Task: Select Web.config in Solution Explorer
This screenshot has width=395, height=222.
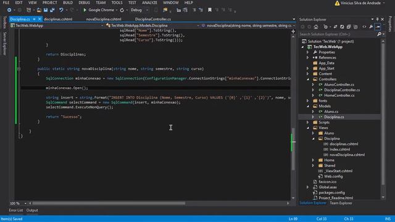Action: [x=333, y=176]
